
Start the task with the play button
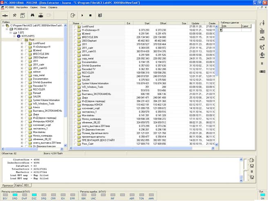point(82,15)
